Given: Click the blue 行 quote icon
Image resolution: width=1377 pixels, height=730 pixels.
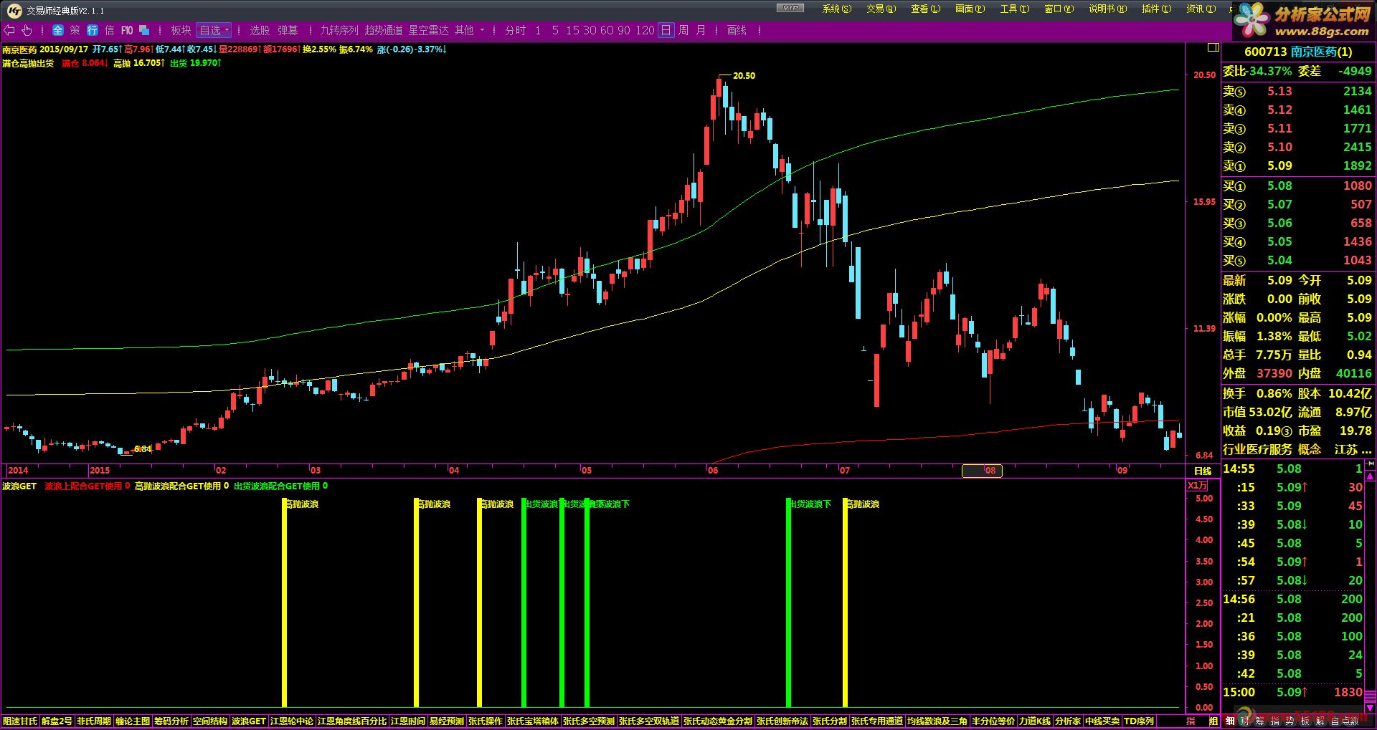Looking at the screenshot, I should click(x=93, y=30).
